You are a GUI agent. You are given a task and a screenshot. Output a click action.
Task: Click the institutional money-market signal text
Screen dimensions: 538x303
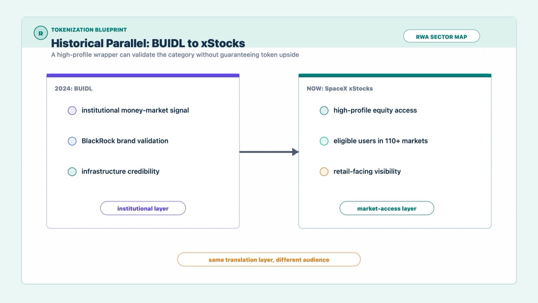pos(135,110)
